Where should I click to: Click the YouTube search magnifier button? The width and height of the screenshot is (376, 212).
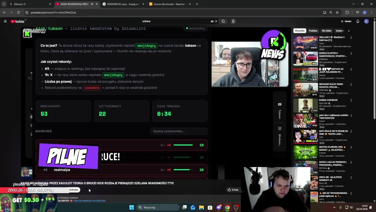point(223,21)
